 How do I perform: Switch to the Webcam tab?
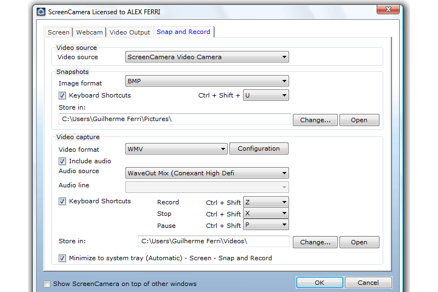point(89,32)
